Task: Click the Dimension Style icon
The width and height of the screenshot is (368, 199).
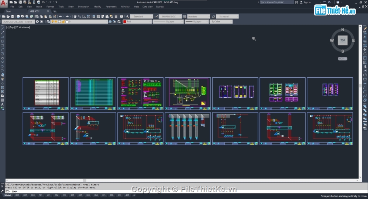Action: (x=156, y=16)
